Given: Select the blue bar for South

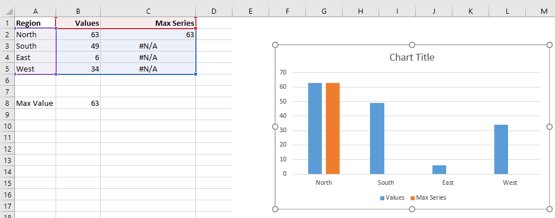Looking at the screenshot, I should pos(377,138).
